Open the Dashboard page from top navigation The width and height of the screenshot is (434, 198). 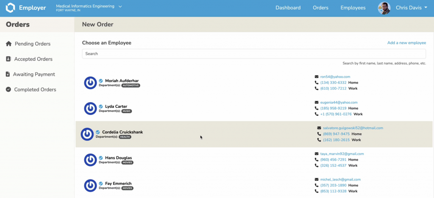pyautogui.click(x=288, y=8)
